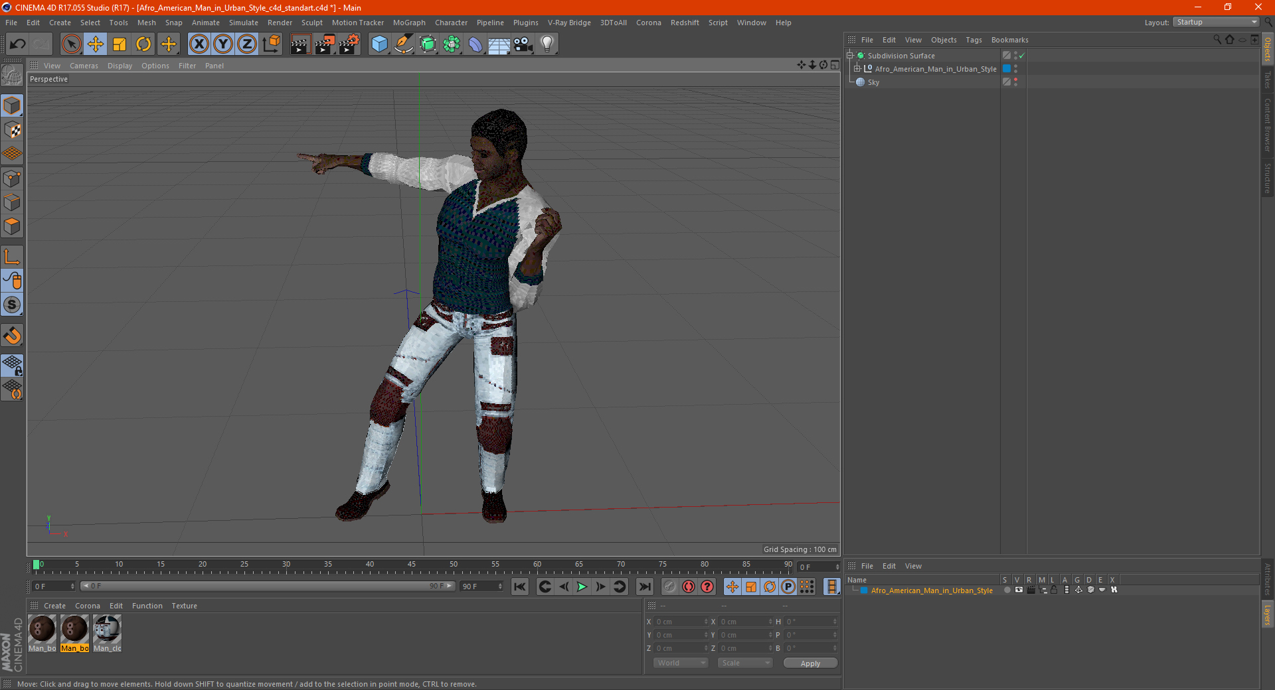Image resolution: width=1275 pixels, height=690 pixels.
Task: Switch to Edges mode
Action: pyautogui.click(x=12, y=202)
